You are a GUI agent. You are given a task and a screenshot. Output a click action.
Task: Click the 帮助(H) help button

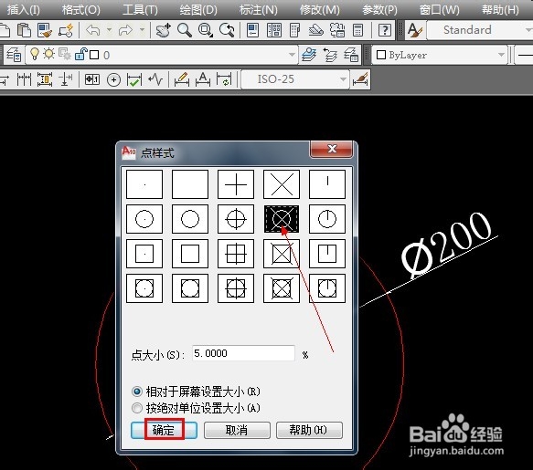point(309,430)
